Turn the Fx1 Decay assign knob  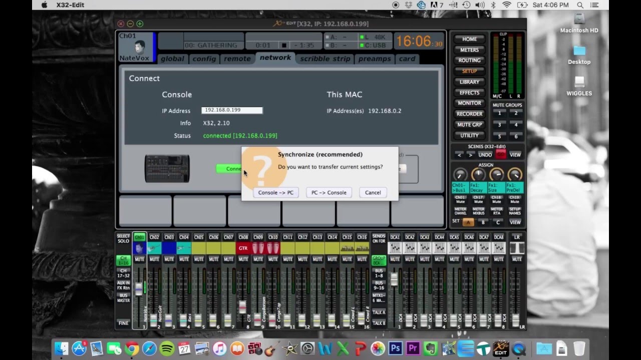click(x=478, y=174)
